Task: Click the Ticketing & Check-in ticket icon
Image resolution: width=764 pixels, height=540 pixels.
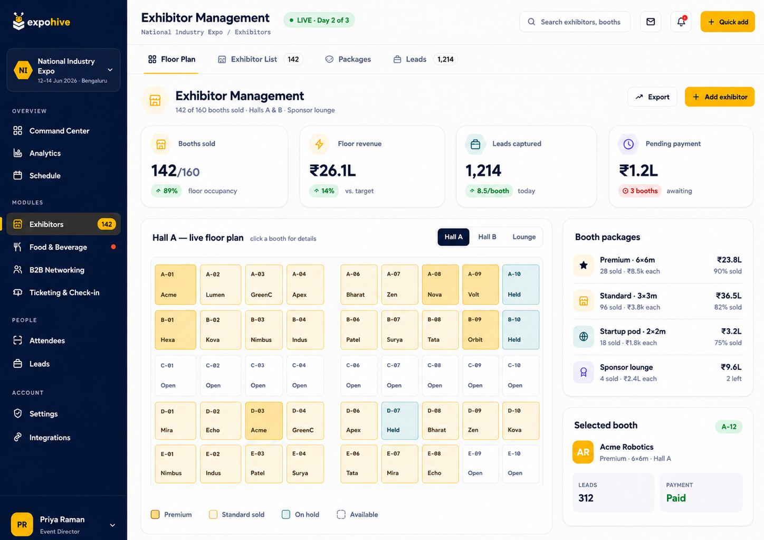Action: click(17, 292)
